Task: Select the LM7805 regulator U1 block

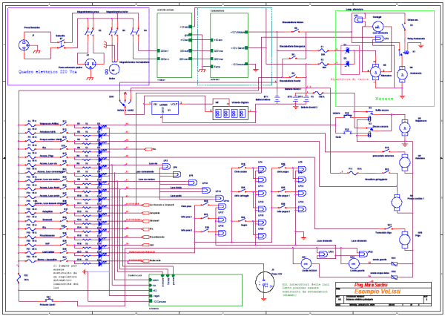Action: [x=165, y=108]
